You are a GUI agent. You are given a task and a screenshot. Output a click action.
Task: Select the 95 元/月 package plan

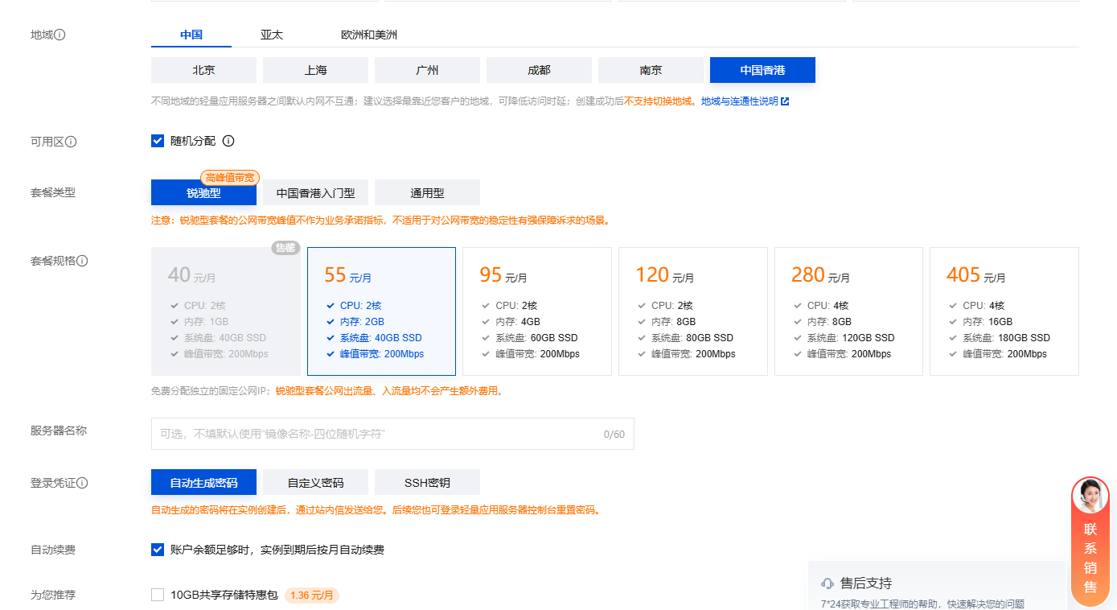[536, 311]
